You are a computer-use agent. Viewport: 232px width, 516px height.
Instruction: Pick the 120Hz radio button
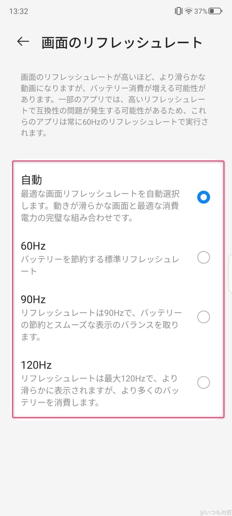203,382
